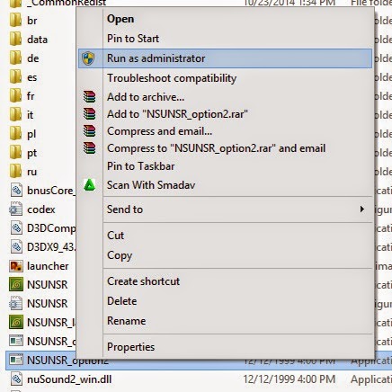Choose Pin to Taskbar

pos(224,166)
